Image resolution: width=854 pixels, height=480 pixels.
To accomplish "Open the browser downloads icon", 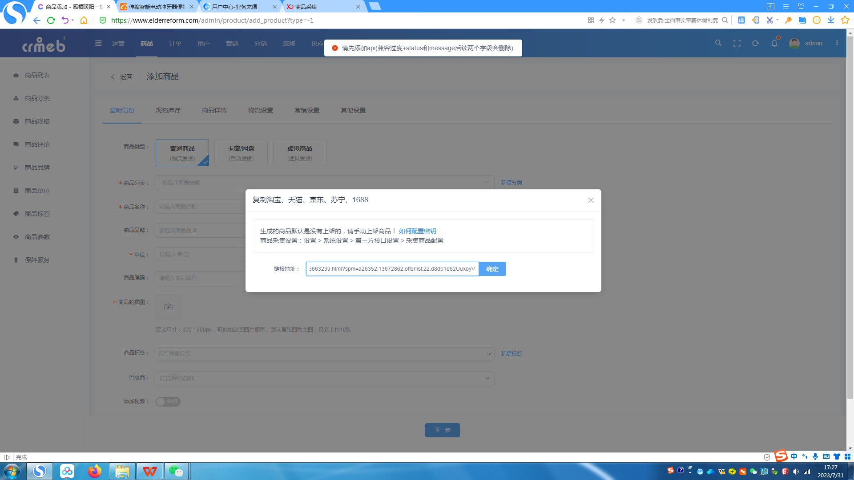I will [x=831, y=20].
